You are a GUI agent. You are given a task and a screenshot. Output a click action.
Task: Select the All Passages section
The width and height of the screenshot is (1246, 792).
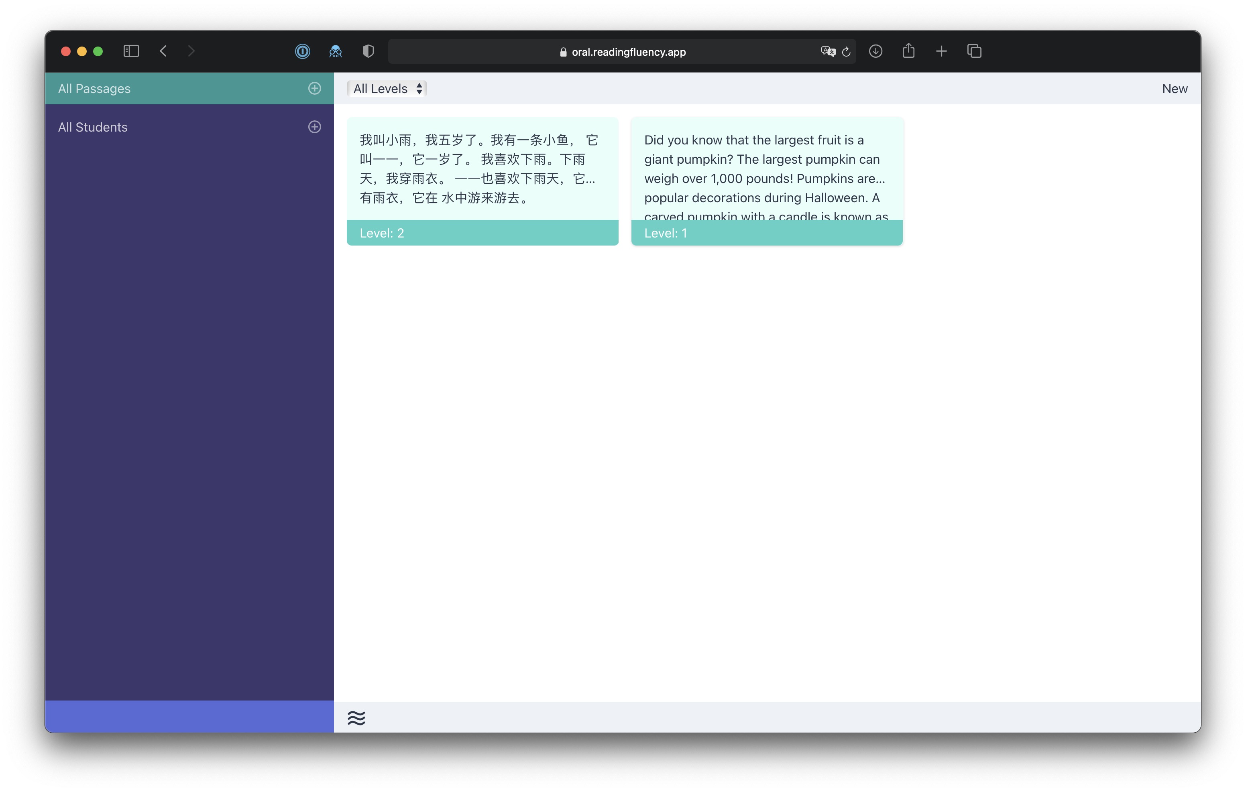(94, 88)
